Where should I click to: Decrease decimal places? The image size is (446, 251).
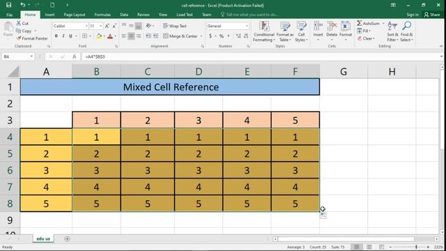tap(246, 36)
